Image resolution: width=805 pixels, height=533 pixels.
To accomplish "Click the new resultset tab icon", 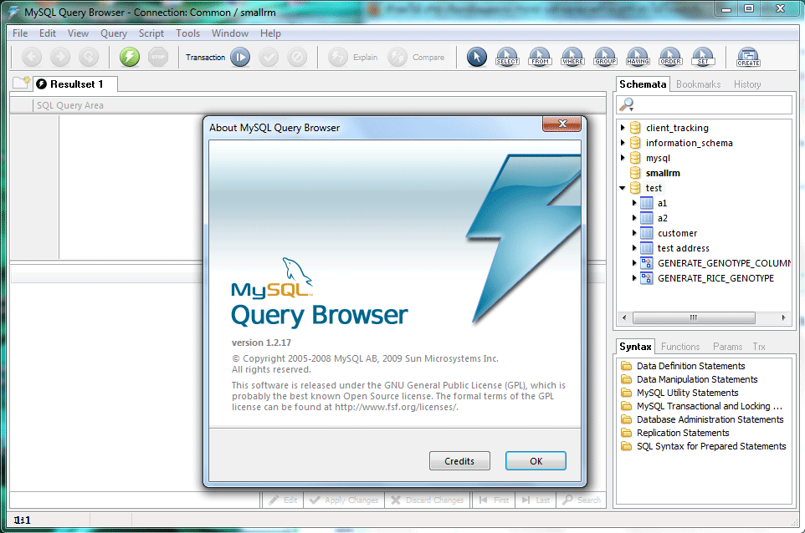I will coord(21,83).
